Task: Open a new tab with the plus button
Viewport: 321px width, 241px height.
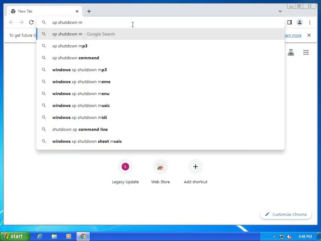Action: click(x=89, y=11)
